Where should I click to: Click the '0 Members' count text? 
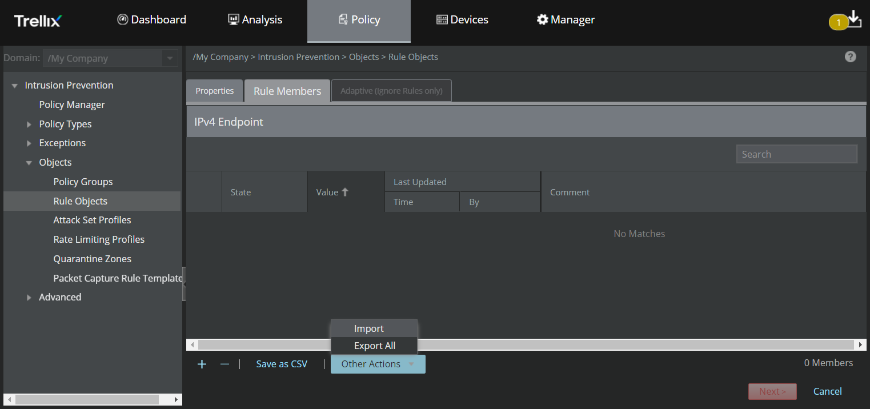[828, 363]
